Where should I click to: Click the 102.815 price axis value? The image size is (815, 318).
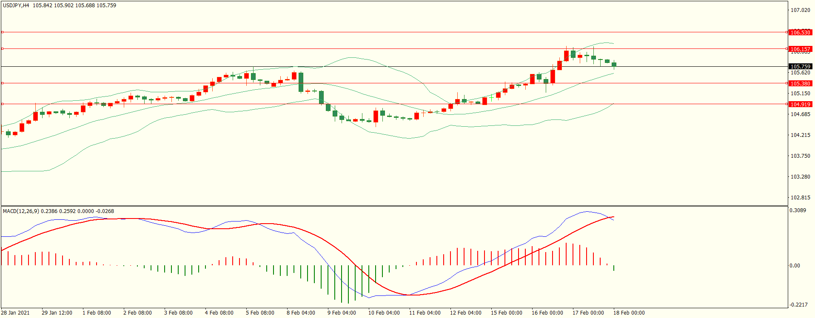pos(800,197)
